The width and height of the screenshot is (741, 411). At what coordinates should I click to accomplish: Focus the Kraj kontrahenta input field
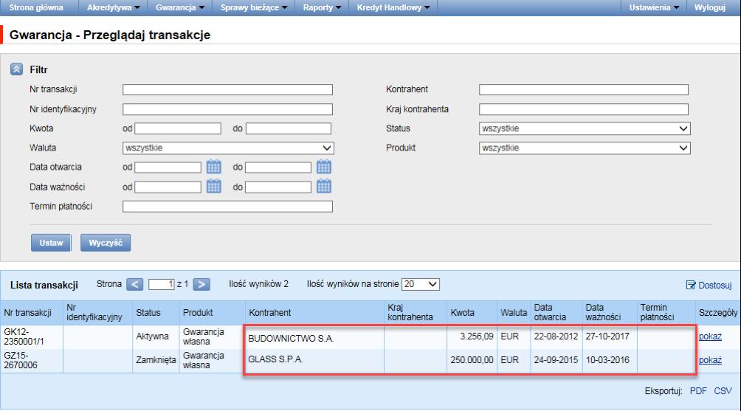(584, 110)
